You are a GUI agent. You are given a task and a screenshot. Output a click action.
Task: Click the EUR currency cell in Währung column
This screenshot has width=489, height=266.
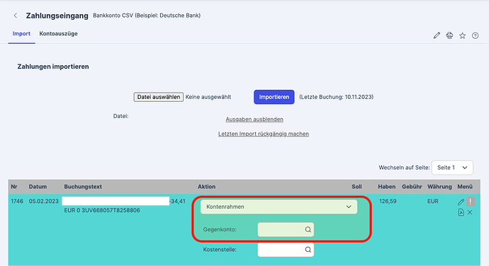click(433, 202)
